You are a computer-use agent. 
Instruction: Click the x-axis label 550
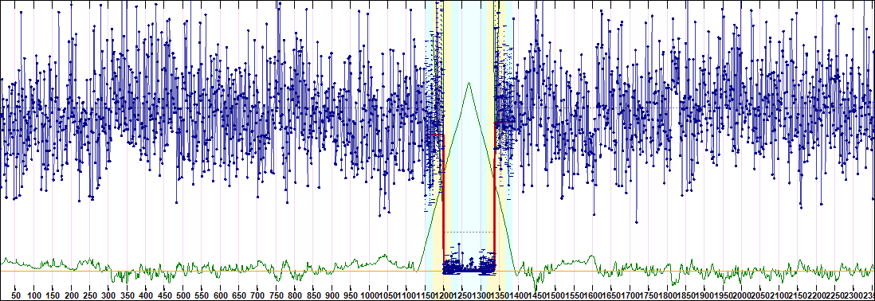point(202,295)
